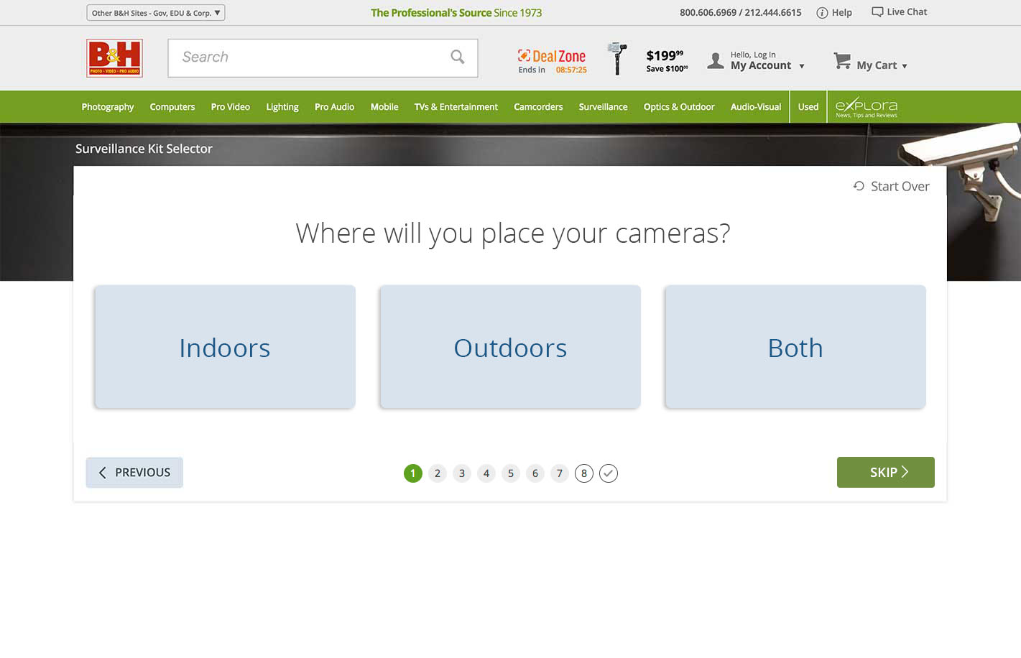Select the Both placement option
This screenshot has width=1021, height=658.
[795, 347]
